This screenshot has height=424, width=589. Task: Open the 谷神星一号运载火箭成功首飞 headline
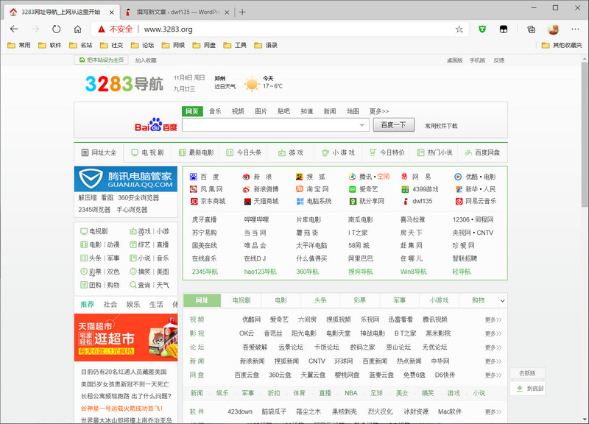pos(121,409)
